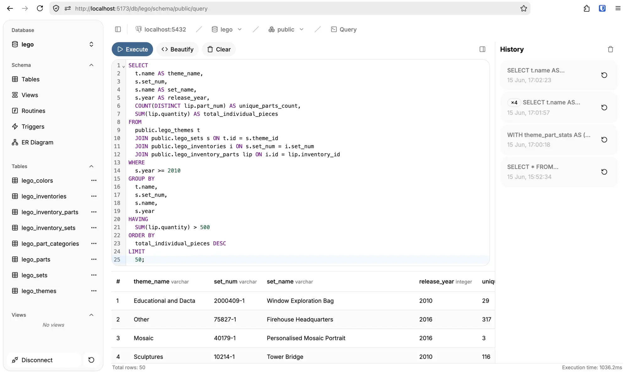Click the theme_name column header
The image size is (628, 374).
161,282
